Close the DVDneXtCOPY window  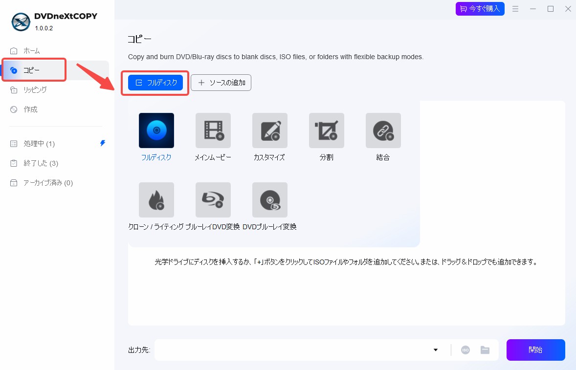click(x=568, y=9)
